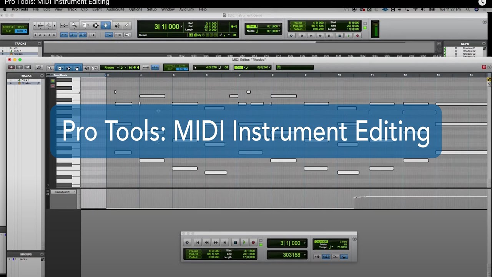Click Fast Forward in the floating Transport window
This screenshot has width=492, height=277.
click(216, 242)
